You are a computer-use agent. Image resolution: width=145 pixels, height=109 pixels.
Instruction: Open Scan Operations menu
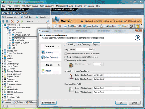tap(47, 6)
